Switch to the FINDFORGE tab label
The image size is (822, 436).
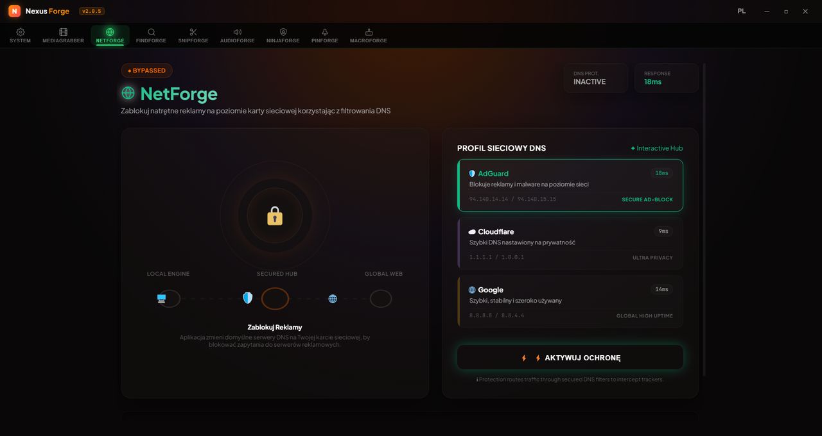(151, 40)
